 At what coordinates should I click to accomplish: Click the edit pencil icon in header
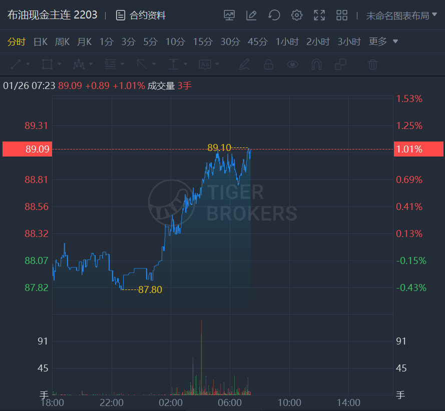click(251, 15)
